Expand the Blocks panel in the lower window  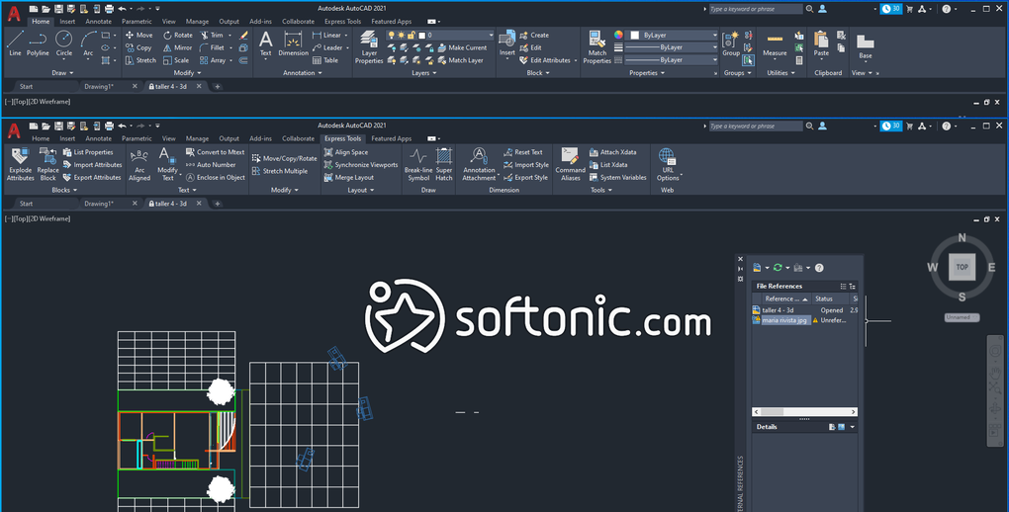click(x=64, y=191)
